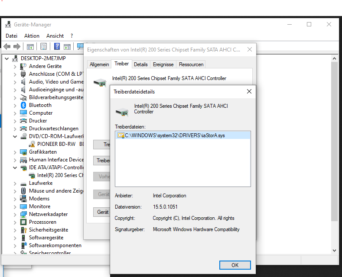This screenshot has width=342, height=277.
Task: Expand the Andere Geräte node
Action: (15, 66)
